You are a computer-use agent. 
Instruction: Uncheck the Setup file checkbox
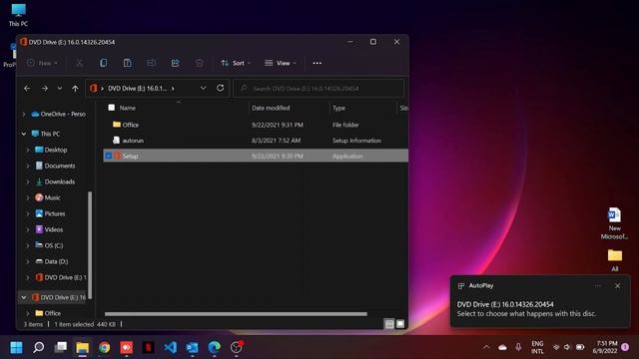click(109, 156)
